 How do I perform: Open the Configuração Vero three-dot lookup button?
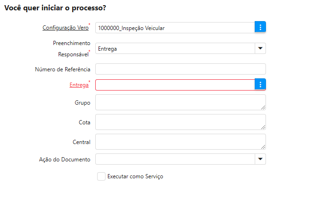pyautogui.click(x=260, y=28)
